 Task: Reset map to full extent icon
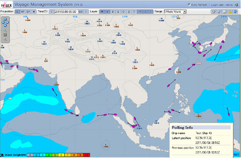point(5,35)
